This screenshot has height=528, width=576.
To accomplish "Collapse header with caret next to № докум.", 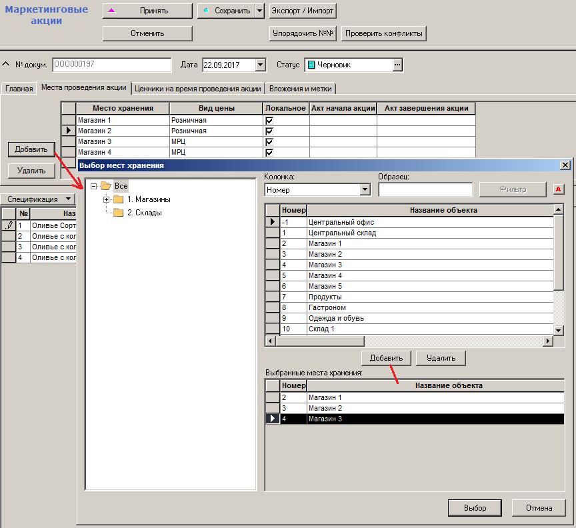I will 5,64.
